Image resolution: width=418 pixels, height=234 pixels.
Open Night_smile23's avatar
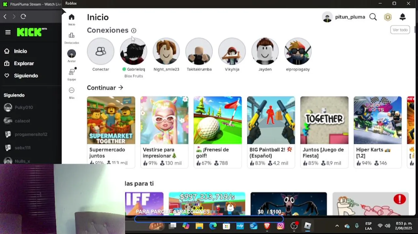(x=166, y=51)
